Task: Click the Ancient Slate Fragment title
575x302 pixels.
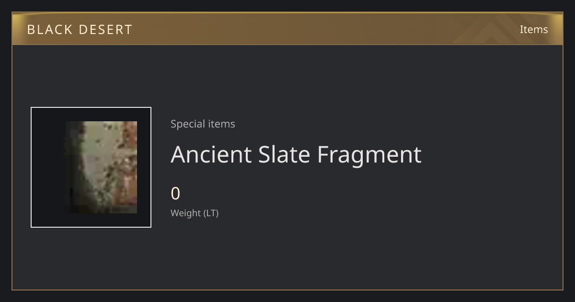Action: coord(296,154)
